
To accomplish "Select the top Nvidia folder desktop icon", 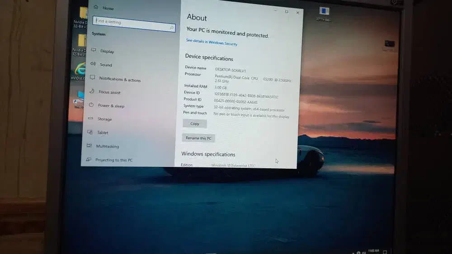I will click(83, 13).
